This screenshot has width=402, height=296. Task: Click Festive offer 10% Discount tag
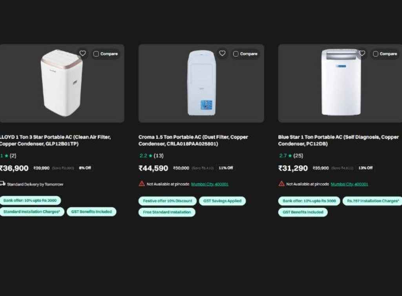[167, 201]
